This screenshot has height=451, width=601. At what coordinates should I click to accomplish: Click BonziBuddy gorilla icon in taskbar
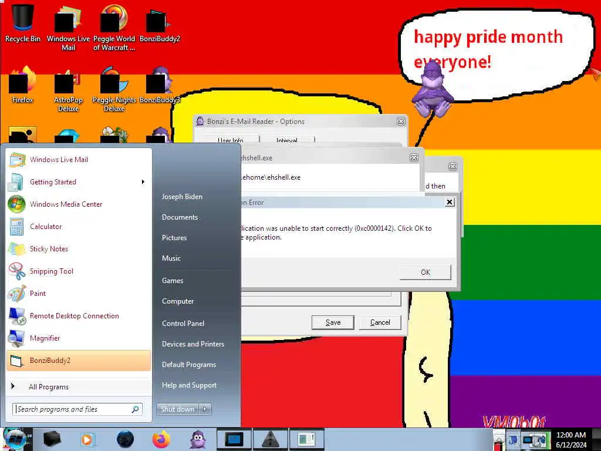pyautogui.click(x=198, y=439)
